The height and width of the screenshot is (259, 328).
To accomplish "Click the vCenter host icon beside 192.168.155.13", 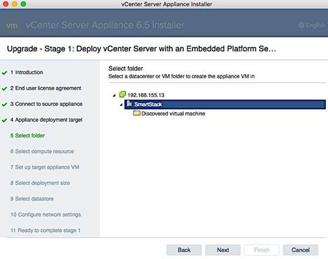I will click(x=122, y=94).
